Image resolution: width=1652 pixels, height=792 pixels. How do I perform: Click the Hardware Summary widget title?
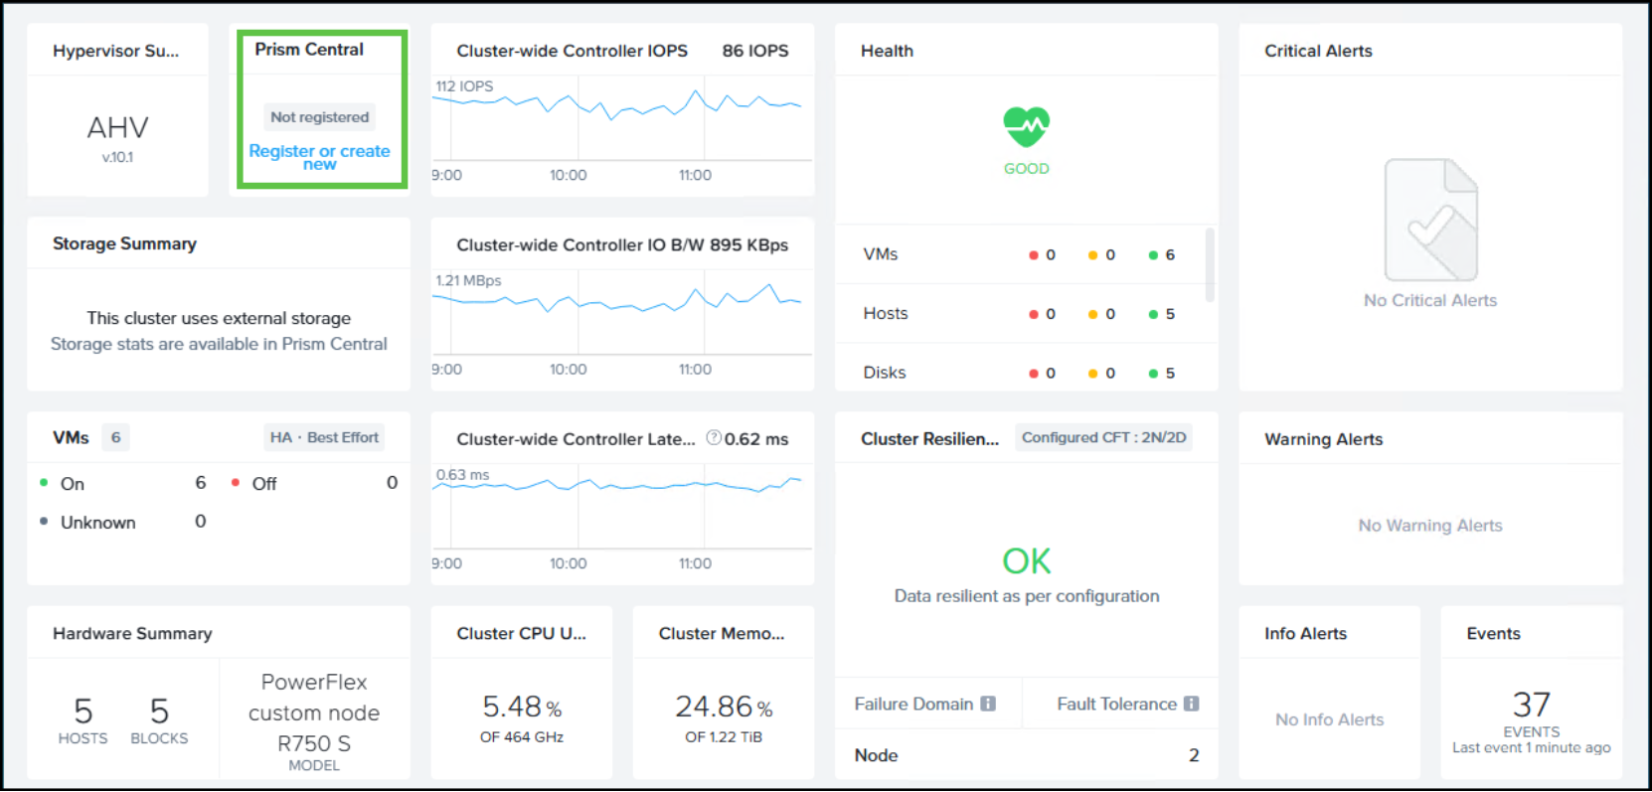click(x=132, y=634)
